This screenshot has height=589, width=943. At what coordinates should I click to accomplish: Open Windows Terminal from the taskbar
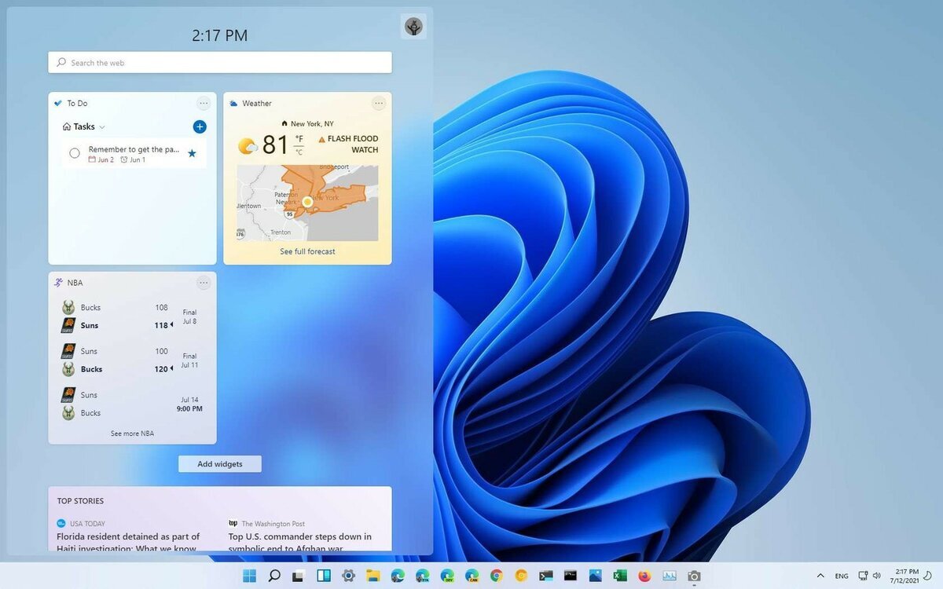click(545, 575)
